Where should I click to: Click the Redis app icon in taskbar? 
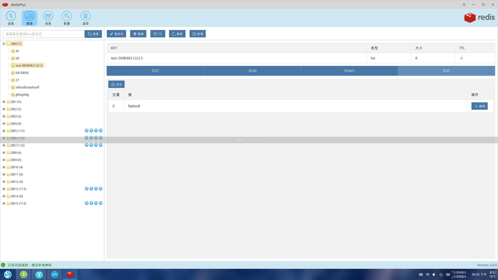[70, 274]
